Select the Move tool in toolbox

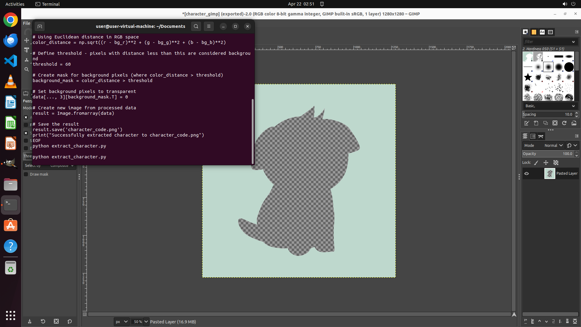pos(27,40)
